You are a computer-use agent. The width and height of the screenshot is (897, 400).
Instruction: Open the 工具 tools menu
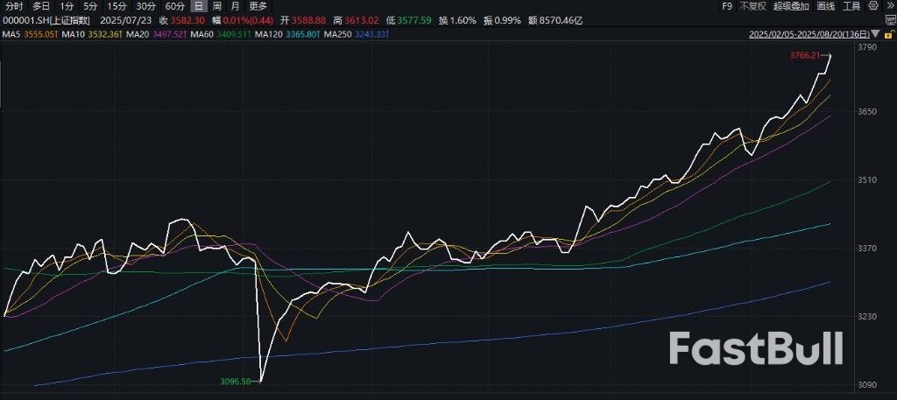click(x=851, y=6)
